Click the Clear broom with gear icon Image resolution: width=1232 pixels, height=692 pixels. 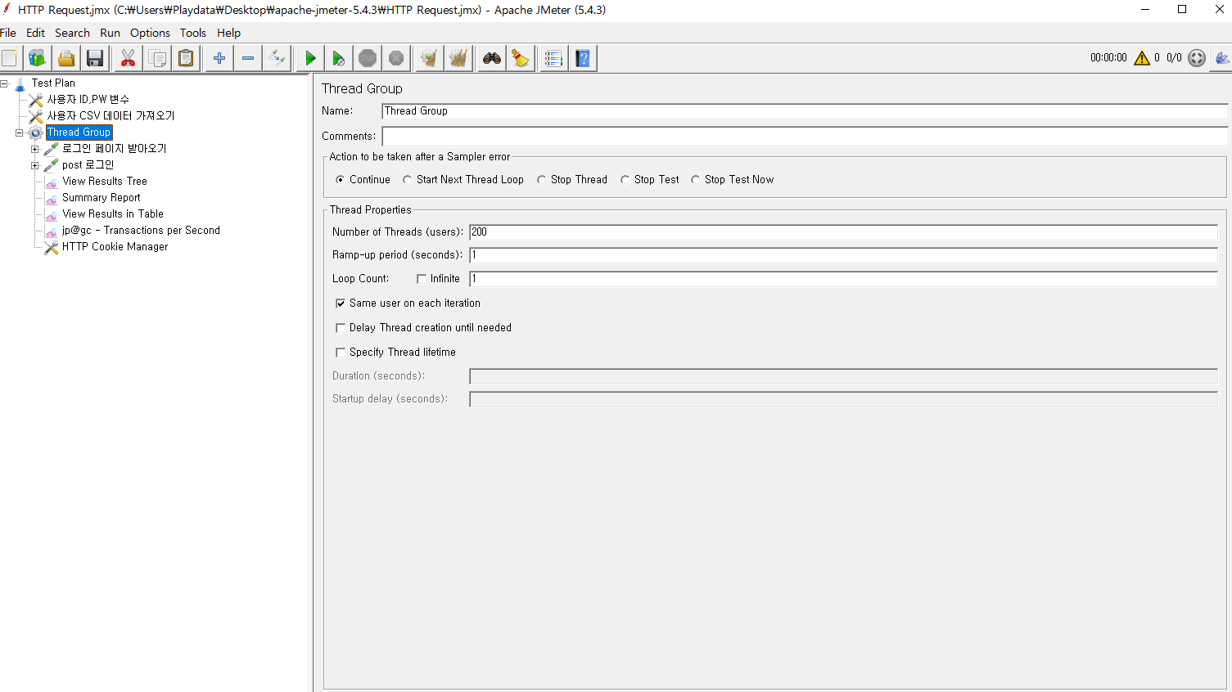[428, 58]
